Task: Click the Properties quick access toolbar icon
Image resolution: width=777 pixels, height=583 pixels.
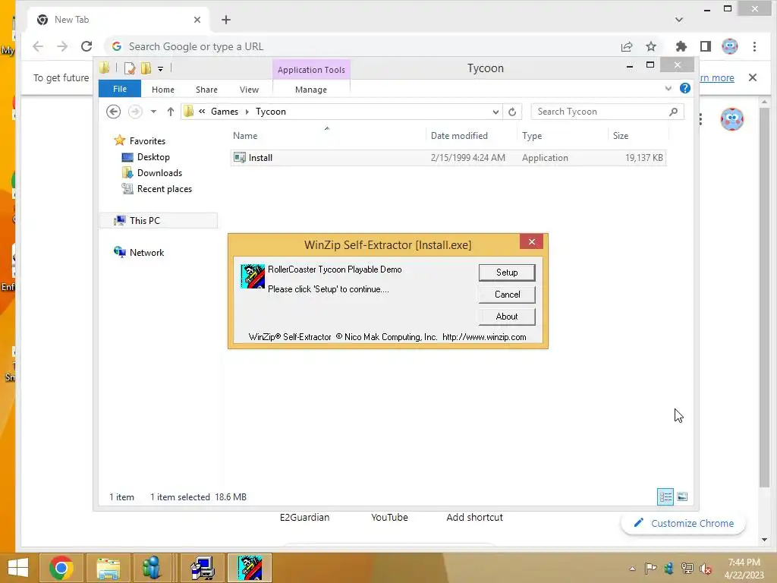Action: point(130,68)
